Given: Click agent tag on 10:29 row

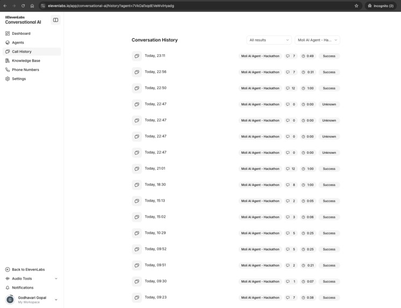Looking at the screenshot, I should point(260,233).
